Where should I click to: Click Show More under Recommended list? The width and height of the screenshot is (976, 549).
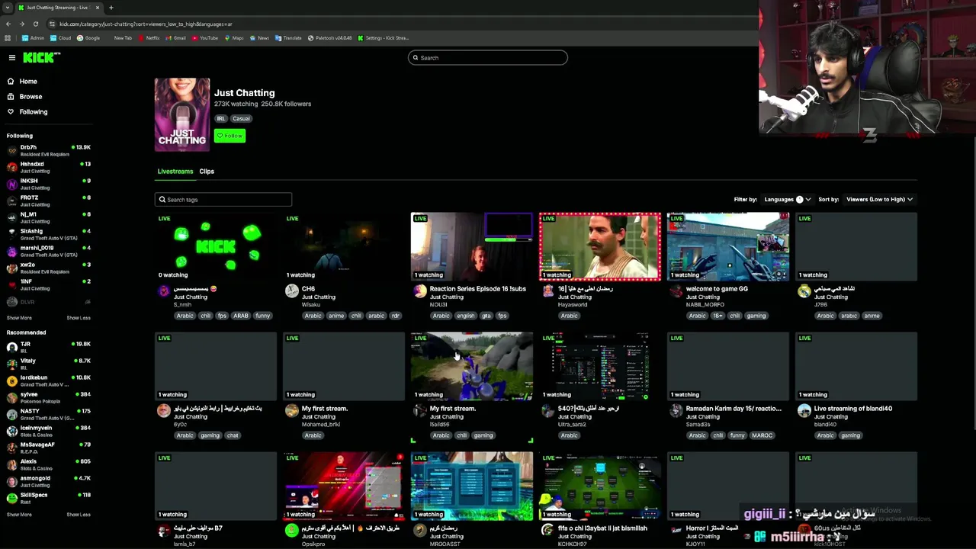(19, 515)
